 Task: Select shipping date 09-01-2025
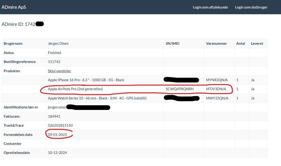(57, 135)
